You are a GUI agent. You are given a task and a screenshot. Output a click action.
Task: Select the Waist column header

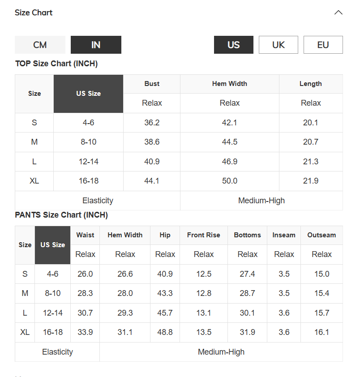coord(85,235)
